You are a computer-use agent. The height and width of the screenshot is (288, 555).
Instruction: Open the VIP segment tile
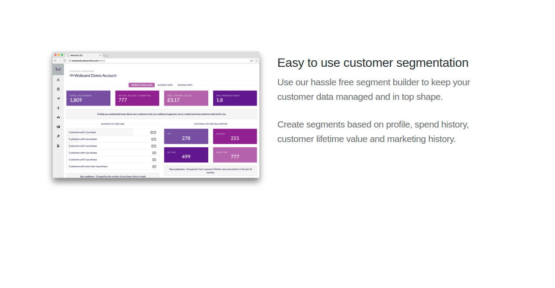click(x=186, y=136)
